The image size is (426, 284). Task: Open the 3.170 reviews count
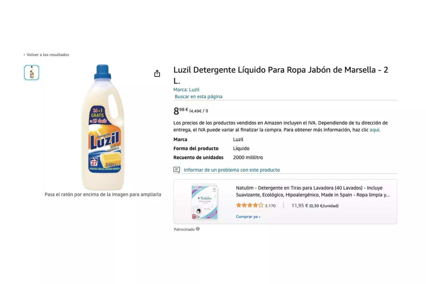coord(270,206)
